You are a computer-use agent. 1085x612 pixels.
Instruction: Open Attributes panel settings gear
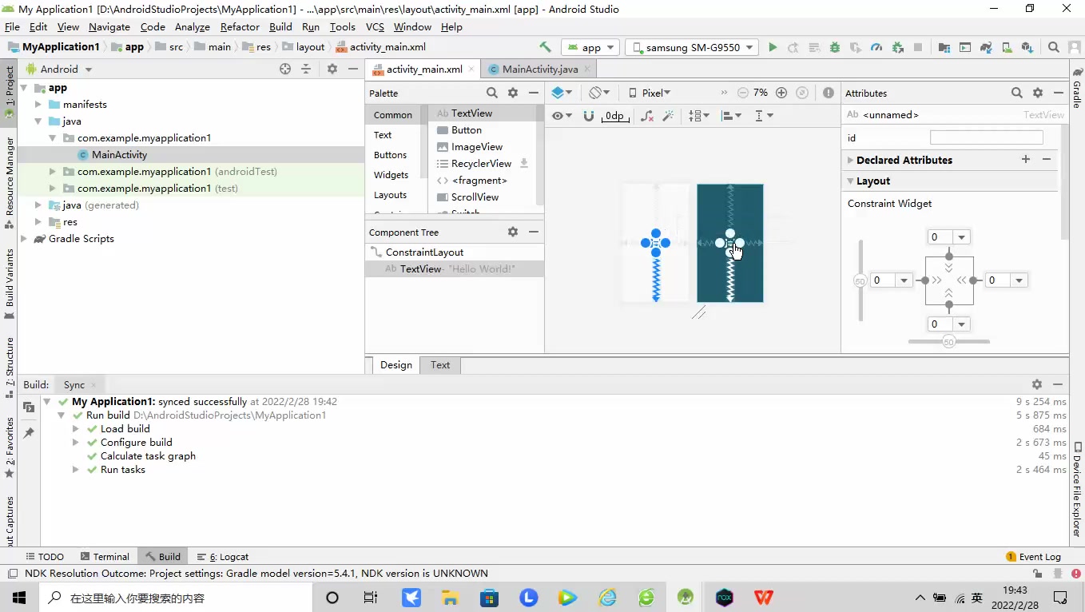1038,93
